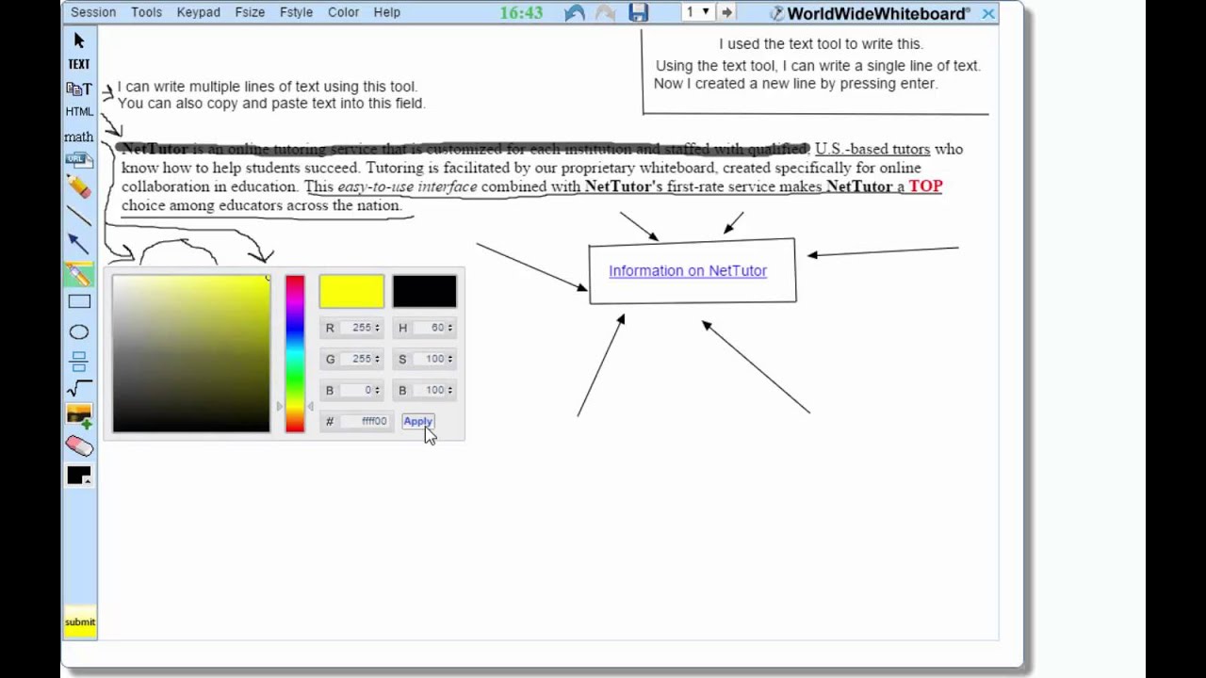The image size is (1206, 678).
Task: Click the rainbow hue slider bar
Action: click(295, 354)
